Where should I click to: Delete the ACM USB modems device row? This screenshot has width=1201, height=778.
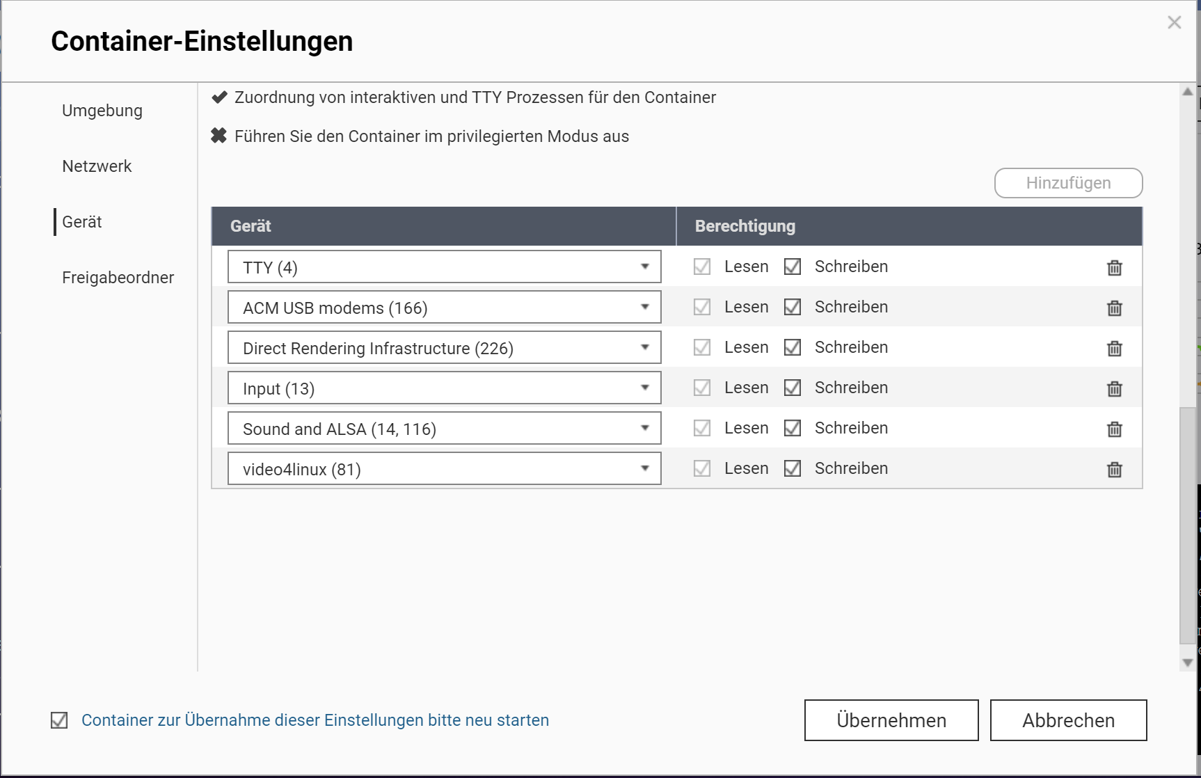[1114, 308]
